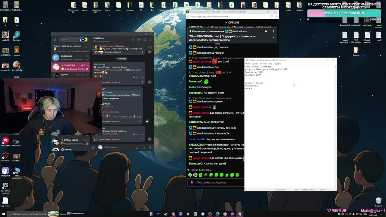Toggle Telegram right sidebar panel icon
Screen dimensions: 386x217
click(145, 39)
